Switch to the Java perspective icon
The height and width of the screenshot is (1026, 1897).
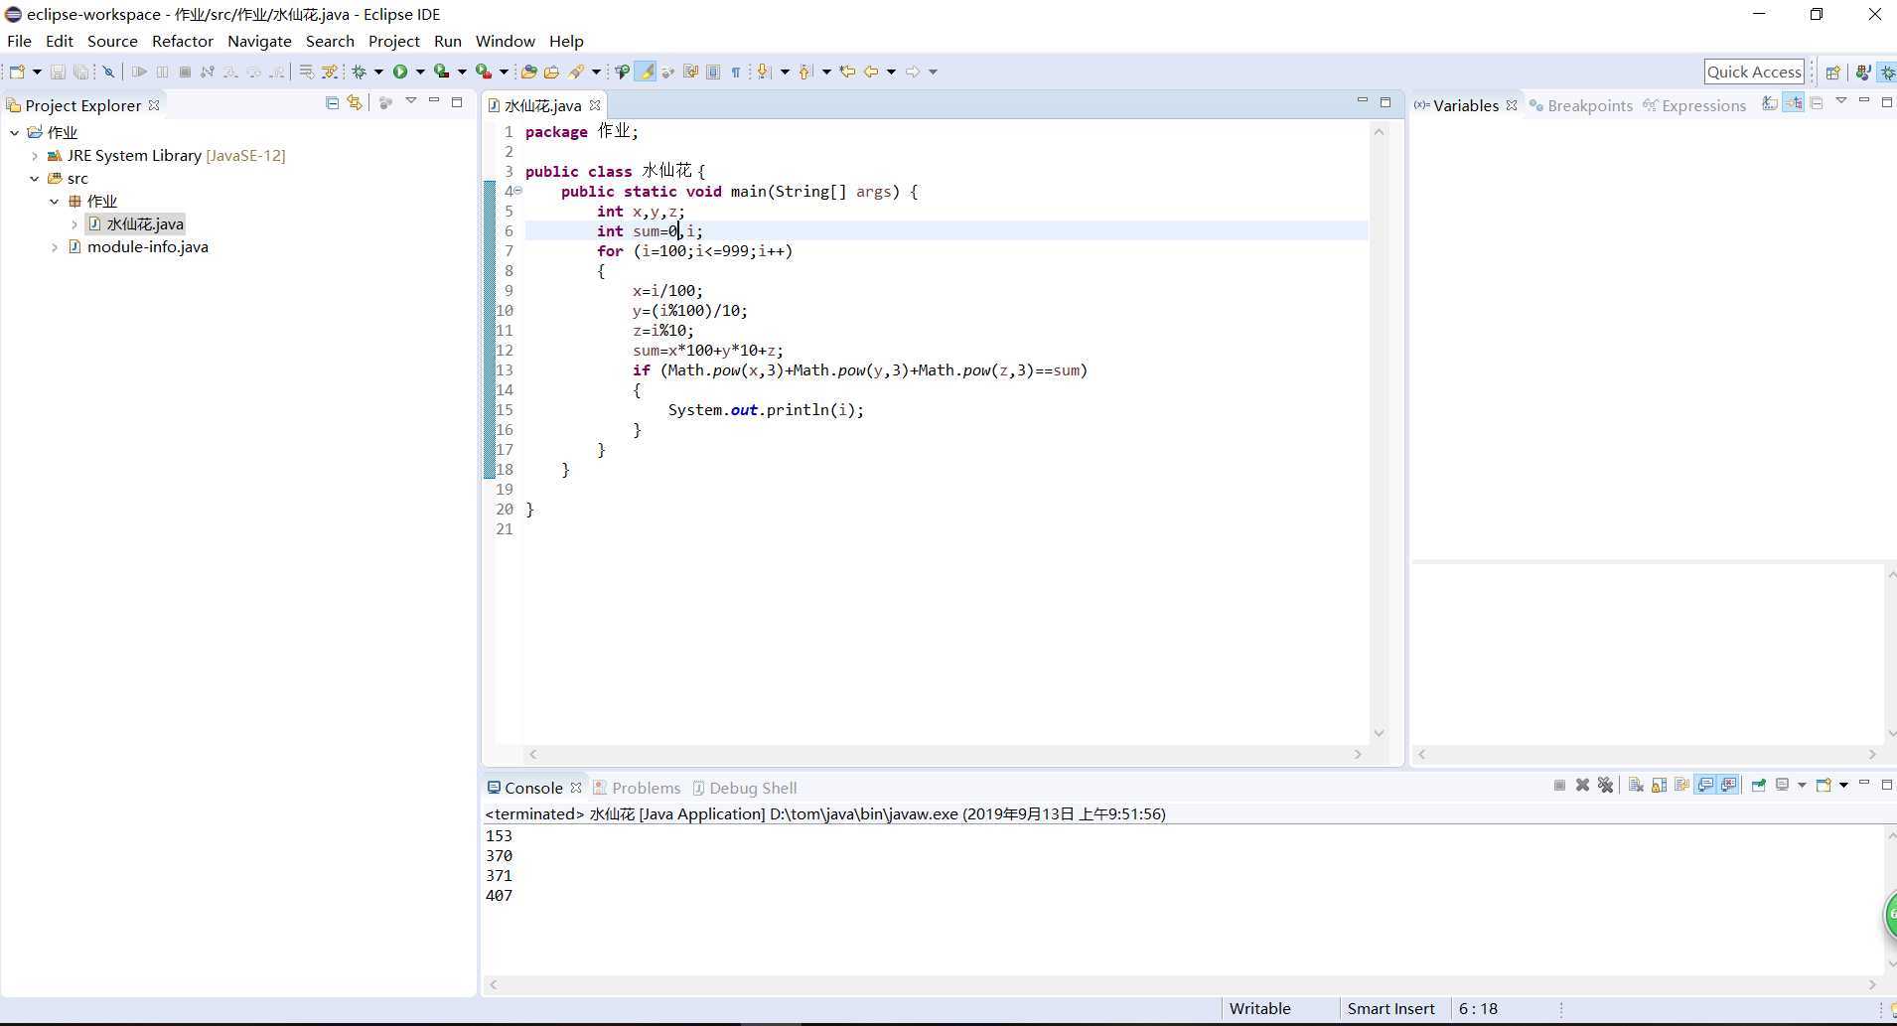tap(1863, 72)
